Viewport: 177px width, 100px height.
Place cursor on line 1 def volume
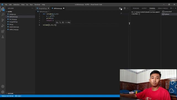[x=51, y=14]
